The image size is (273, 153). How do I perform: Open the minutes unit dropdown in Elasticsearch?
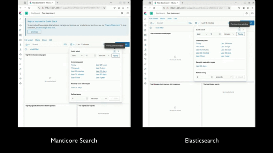[x=229, y=34]
